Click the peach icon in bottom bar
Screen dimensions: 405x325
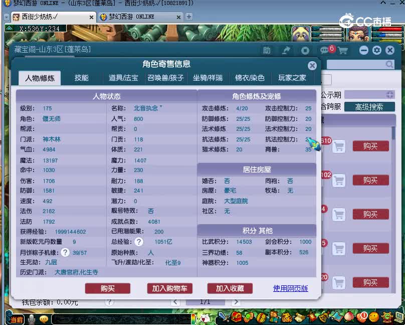349,317
